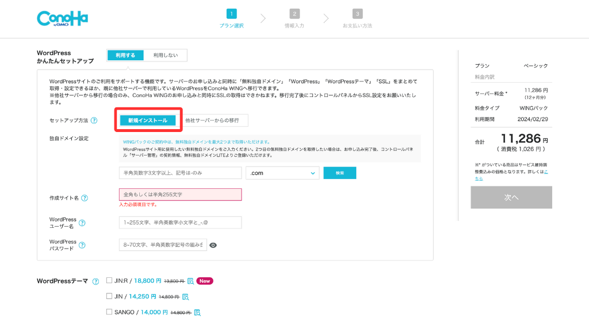Click the WINGパック fee type value
Screen dimensions: 589x322
pyautogui.click(x=533, y=108)
